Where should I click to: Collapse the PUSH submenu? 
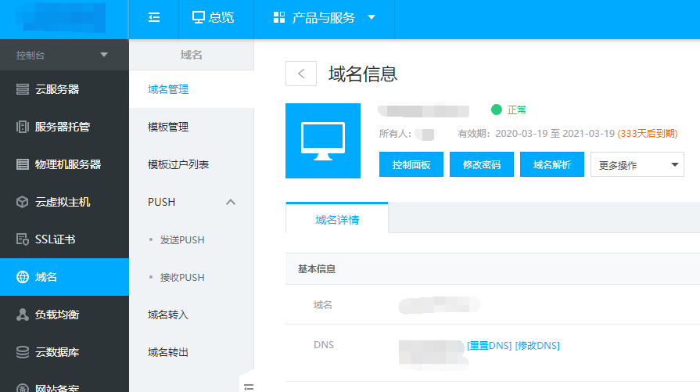coord(230,202)
